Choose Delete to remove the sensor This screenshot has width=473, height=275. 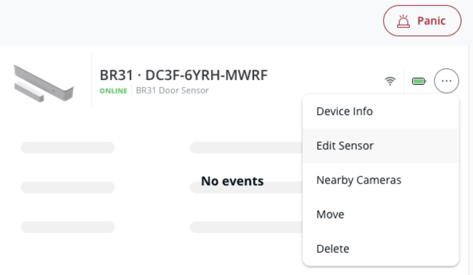pos(333,249)
